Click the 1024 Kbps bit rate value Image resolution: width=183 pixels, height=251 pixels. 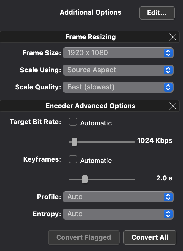pyautogui.click(x=155, y=141)
